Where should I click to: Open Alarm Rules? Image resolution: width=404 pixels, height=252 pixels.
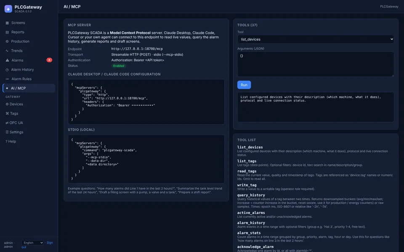pyautogui.click(x=29, y=79)
